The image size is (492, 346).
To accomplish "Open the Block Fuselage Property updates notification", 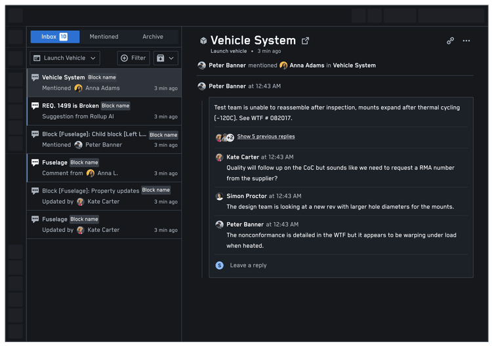I will click(x=104, y=196).
